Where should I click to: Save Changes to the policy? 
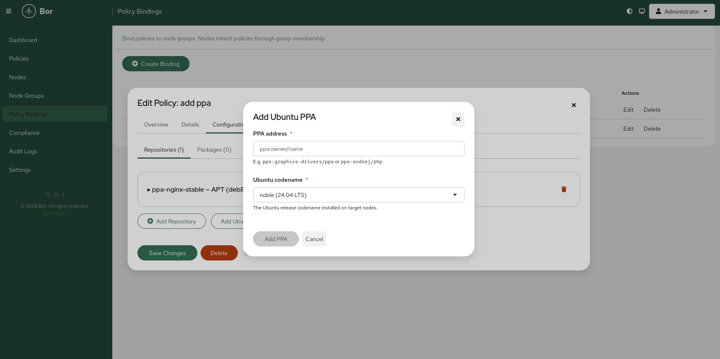coord(167,253)
